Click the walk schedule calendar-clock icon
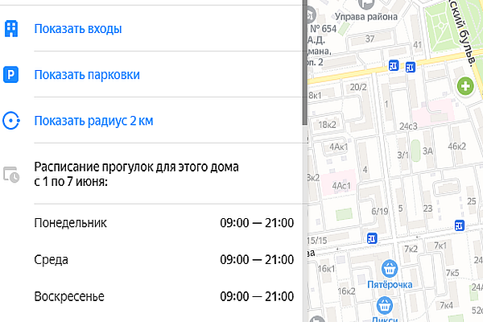The width and height of the screenshot is (483, 322). tap(11, 174)
